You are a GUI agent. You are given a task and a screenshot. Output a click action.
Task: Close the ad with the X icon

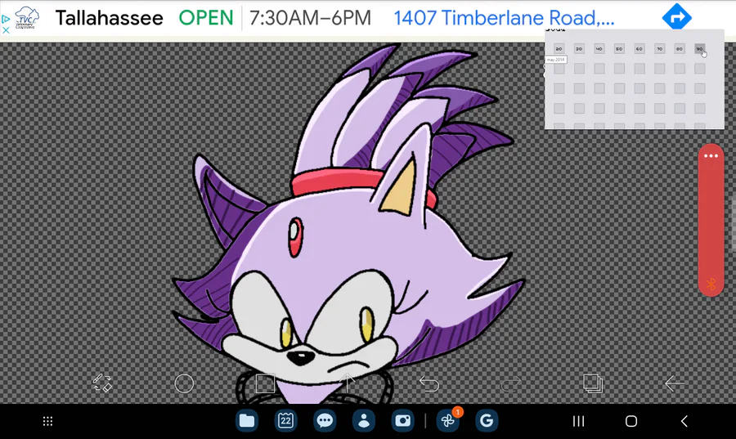(x=6, y=30)
